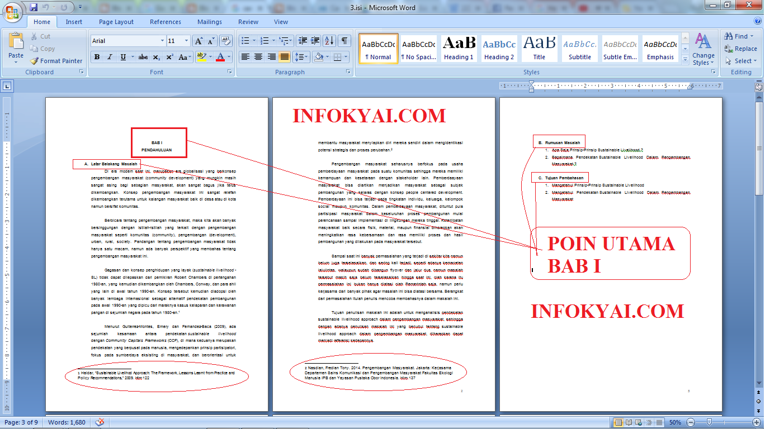Viewport: 765px width, 429px height.
Task: Click the zoom slider handle
Action: click(x=709, y=422)
